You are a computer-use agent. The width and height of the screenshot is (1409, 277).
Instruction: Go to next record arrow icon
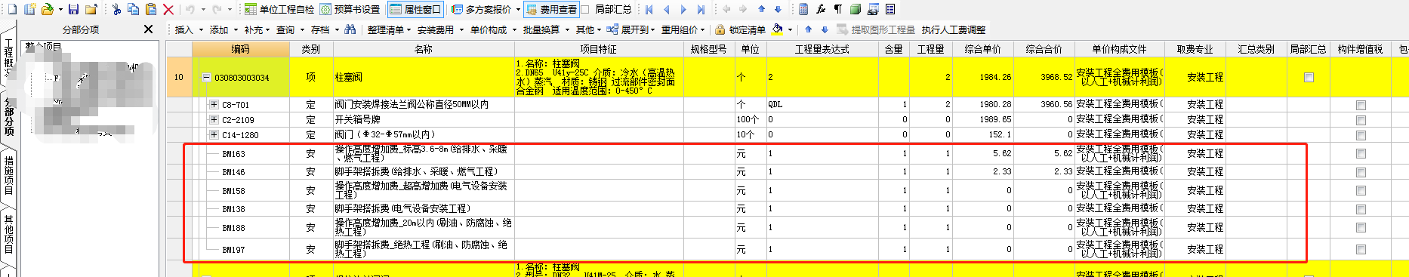tap(683, 9)
